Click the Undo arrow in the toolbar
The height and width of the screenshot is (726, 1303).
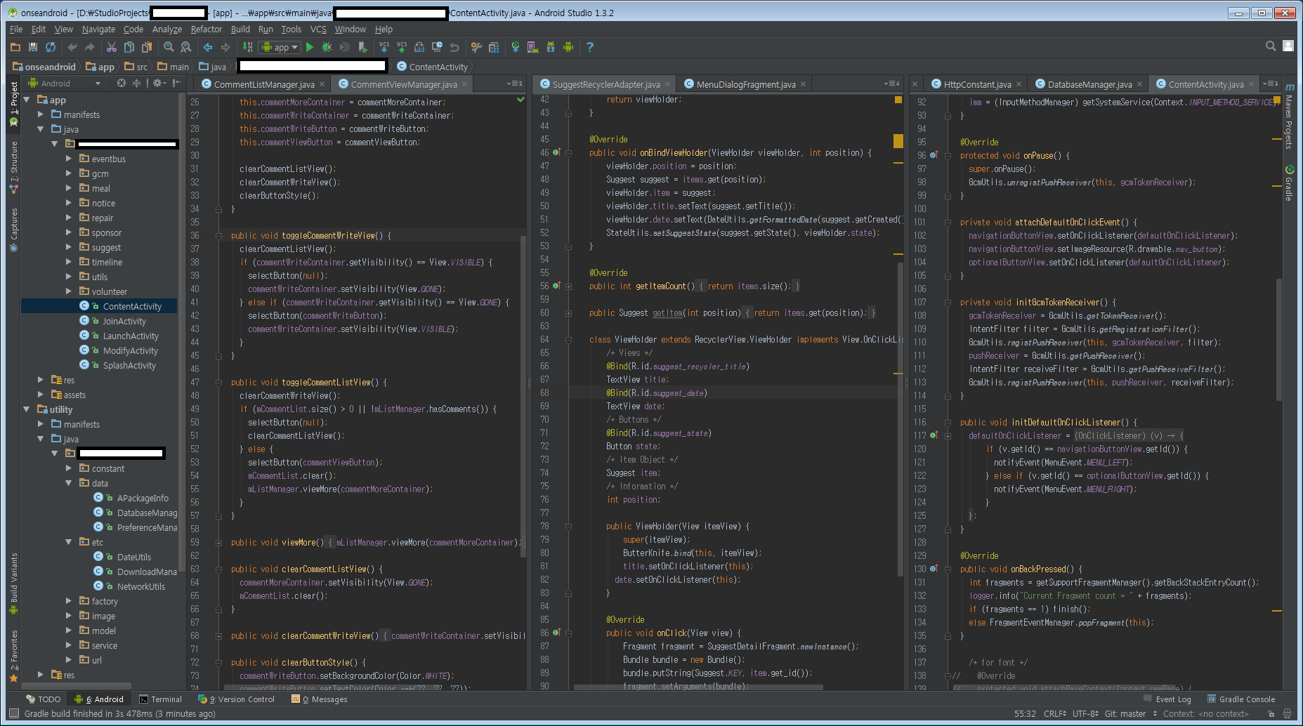72,47
